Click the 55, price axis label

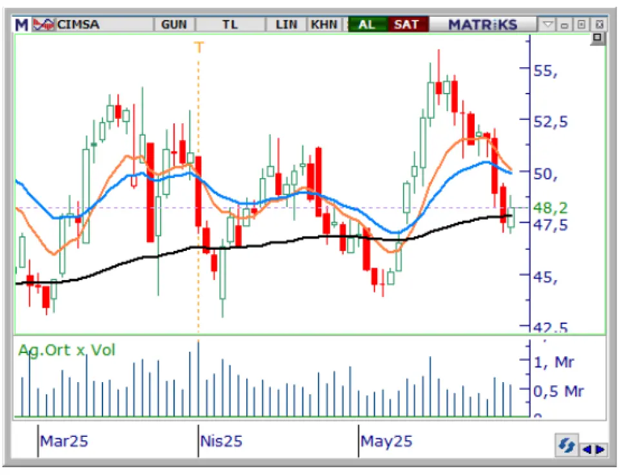(545, 71)
